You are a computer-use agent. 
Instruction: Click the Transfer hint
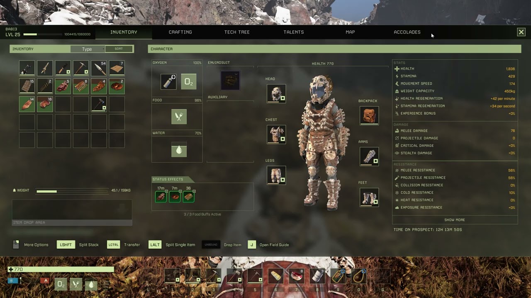124,245
